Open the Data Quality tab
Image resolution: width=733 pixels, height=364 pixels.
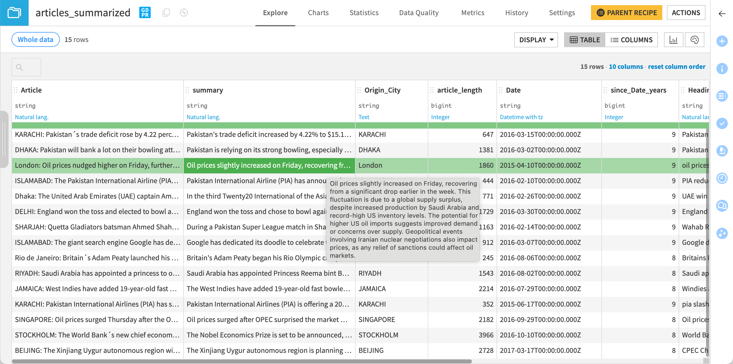[419, 13]
